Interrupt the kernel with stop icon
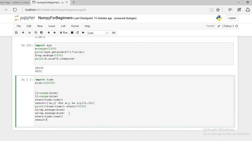Image resolution: width=252 pixels, height=141 pixels. [x=72, y=33]
